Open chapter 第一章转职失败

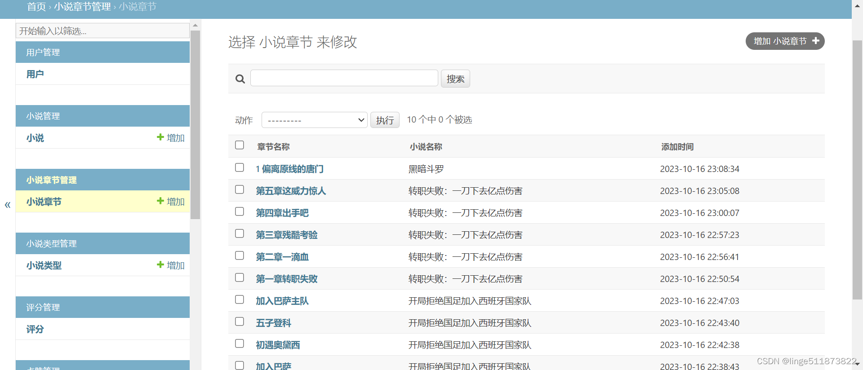(287, 279)
